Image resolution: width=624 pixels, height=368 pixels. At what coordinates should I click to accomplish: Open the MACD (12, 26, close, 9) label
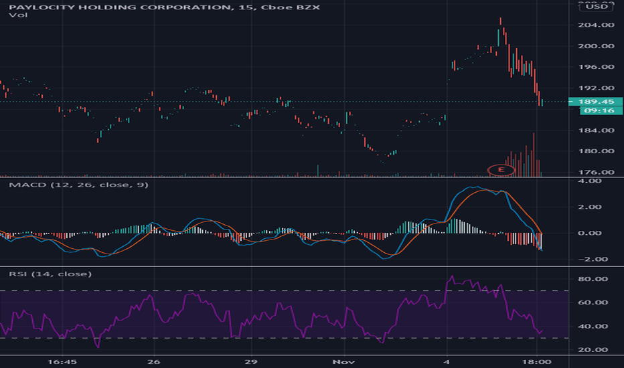(x=78, y=185)
